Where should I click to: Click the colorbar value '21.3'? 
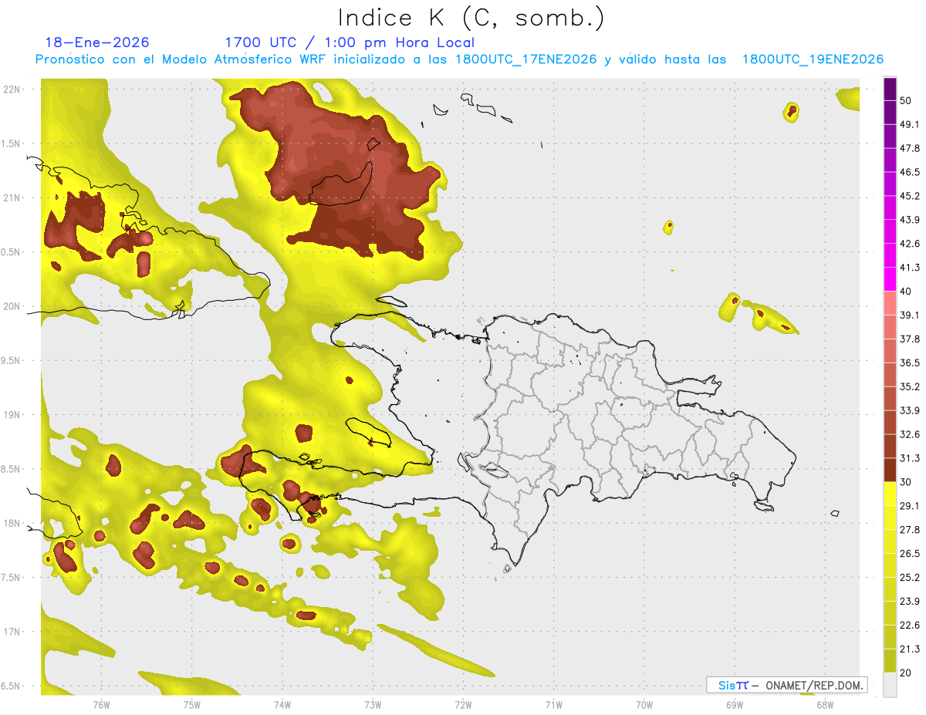tap(910, 649)
